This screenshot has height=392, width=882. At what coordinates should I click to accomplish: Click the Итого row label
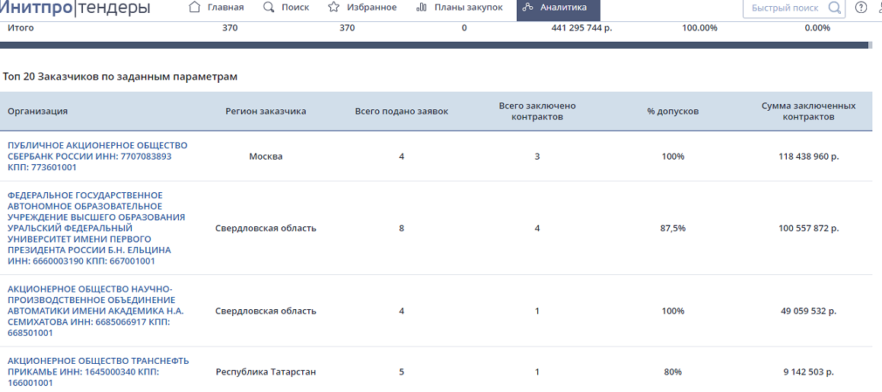tap(21, 27)
